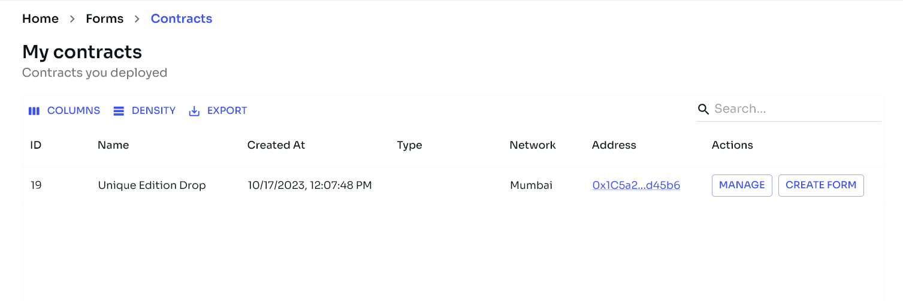Viewport: 903px width, 301px height.
Task: Go to Home in the breadcrumb
Action: pyautogui.click(x=40, y=19)
